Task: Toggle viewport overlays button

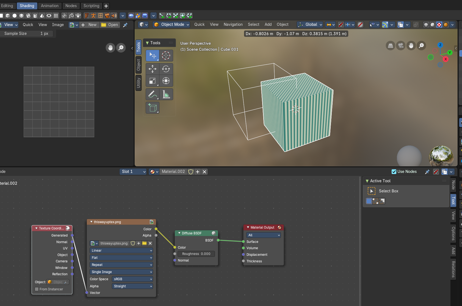Action: [401, 25]
